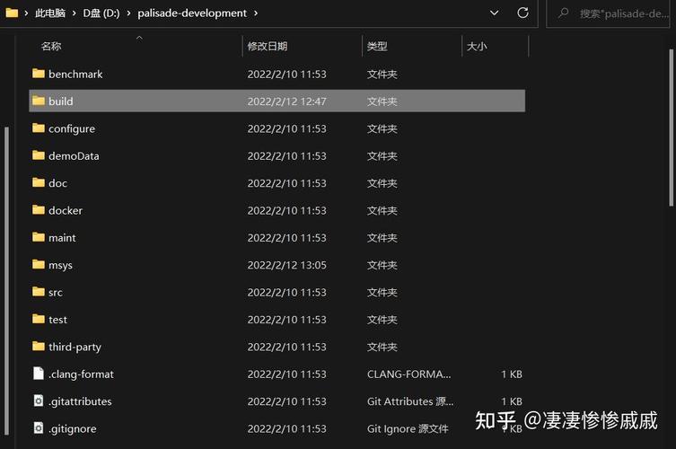The width and height of the screenshot is (676, 449).
Task: Click the .gitignore file icon
Action: [x=39, y=427]
